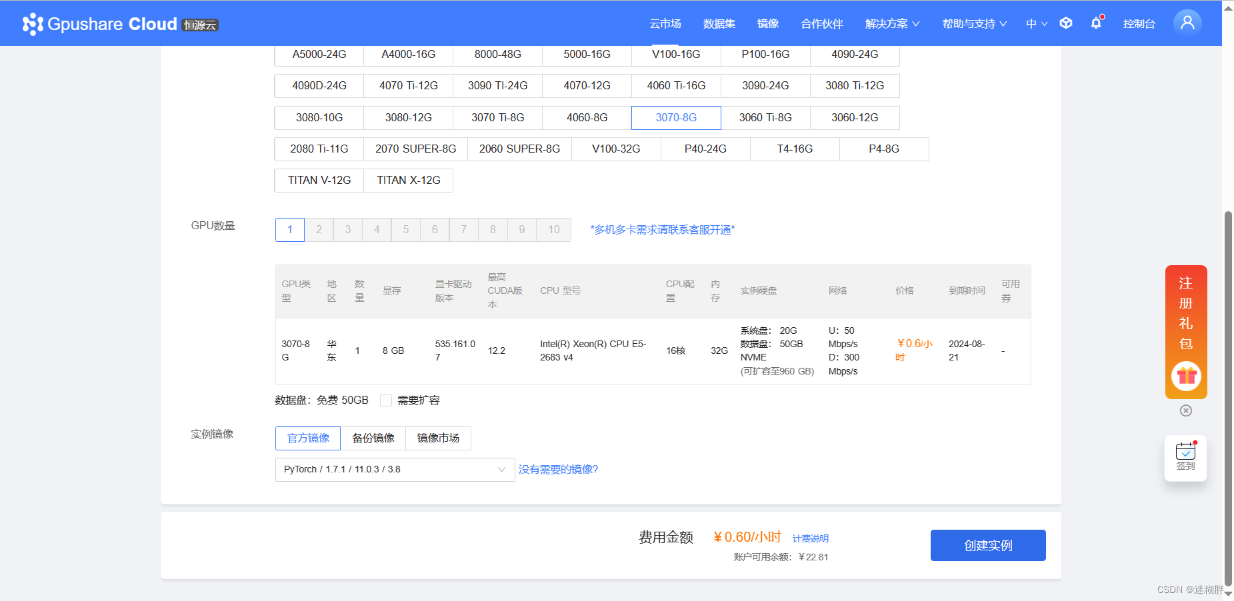Screen dimensions: 1234x601
Task: Open notifications bell icon
Action: (1096, 23)
